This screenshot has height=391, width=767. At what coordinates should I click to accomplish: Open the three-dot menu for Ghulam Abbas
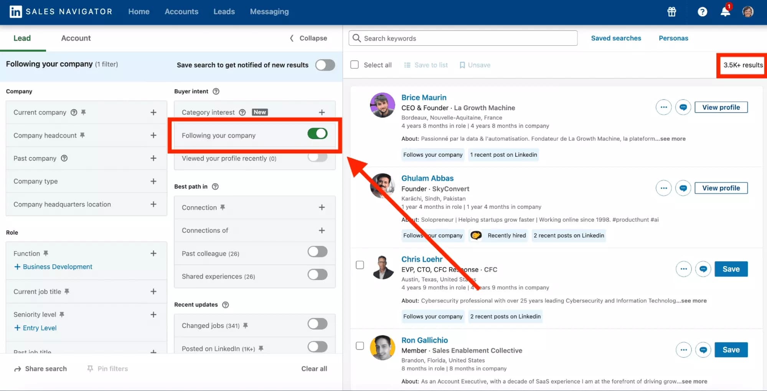[663, 188]
